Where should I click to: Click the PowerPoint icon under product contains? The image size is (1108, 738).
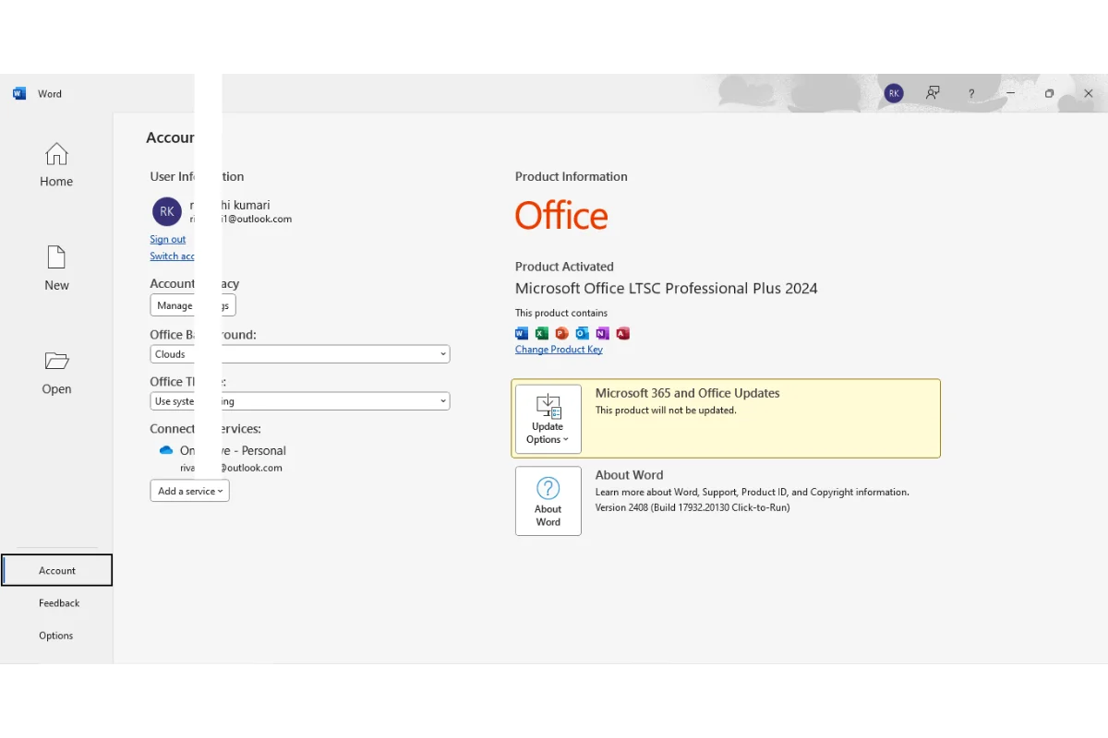561,333
